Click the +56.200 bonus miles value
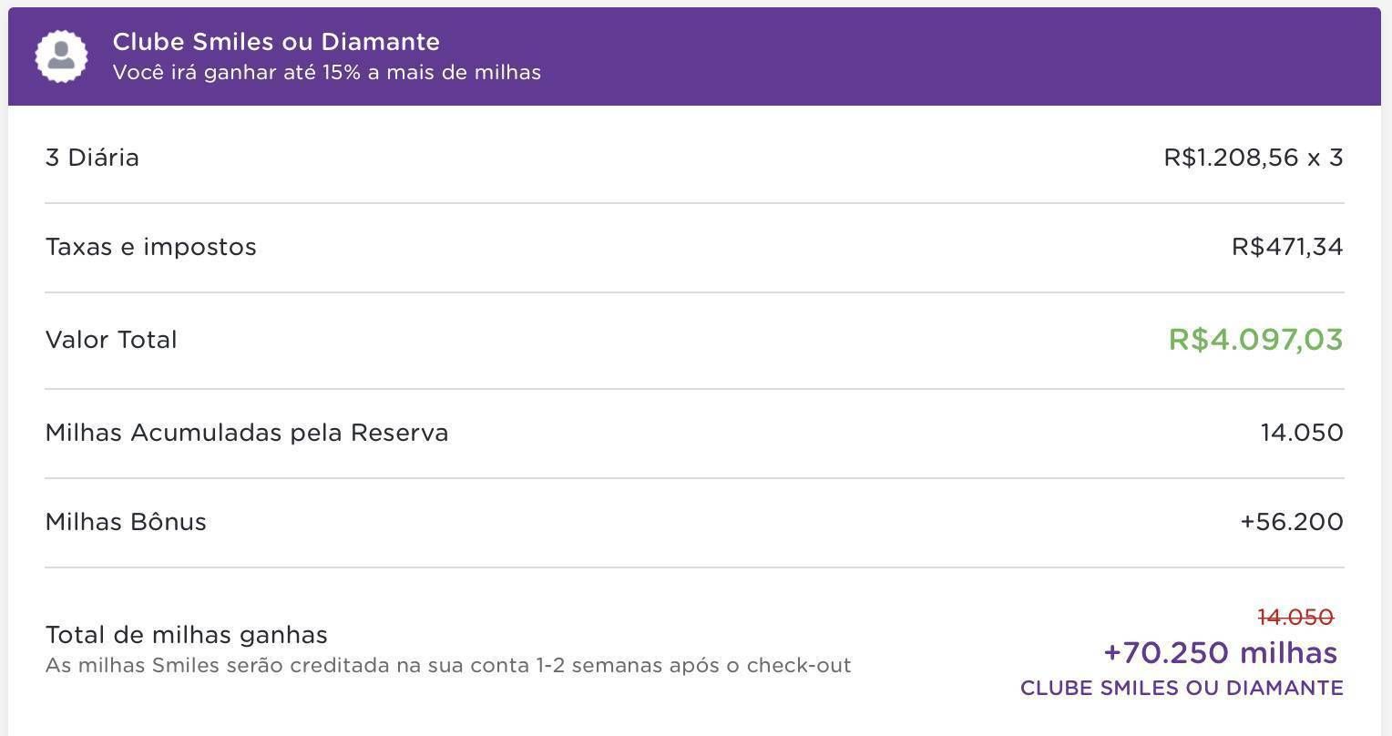This screenshot has height=736, width=1392. point(1292,522)
